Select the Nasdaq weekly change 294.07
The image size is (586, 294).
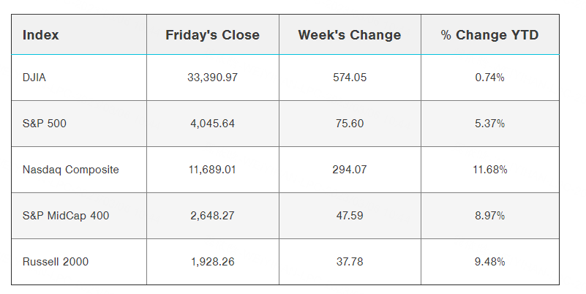[x=349, y=170]
